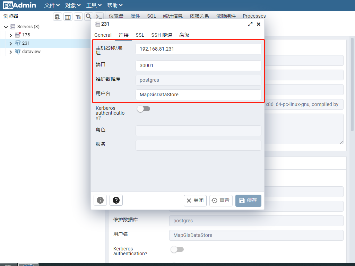Click background 维护数据库 postgres field

(x=256, y=221)
